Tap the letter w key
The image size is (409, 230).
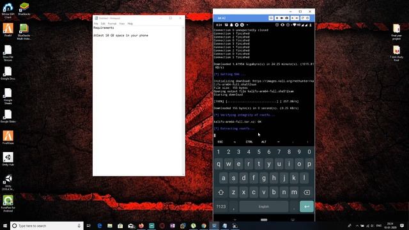tap(229, 164)
